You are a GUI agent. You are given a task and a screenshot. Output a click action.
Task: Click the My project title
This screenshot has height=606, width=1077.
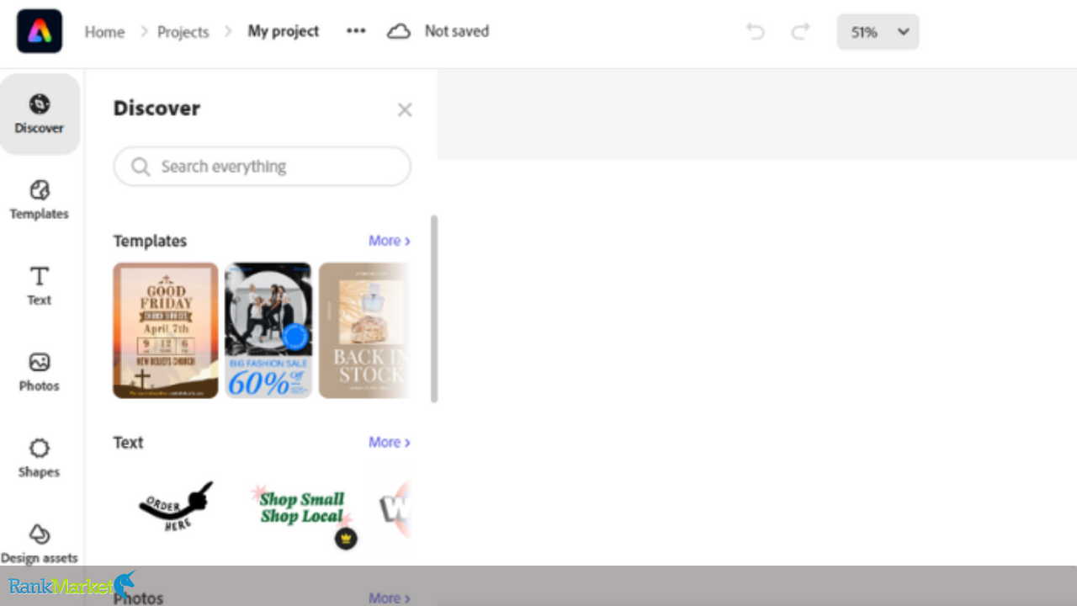pos(284,31)
